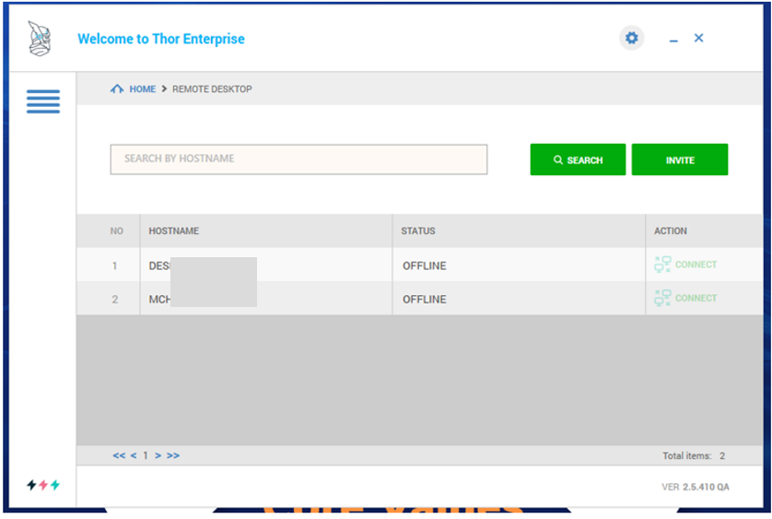Click connect icon for row 2

click(662, 298)
